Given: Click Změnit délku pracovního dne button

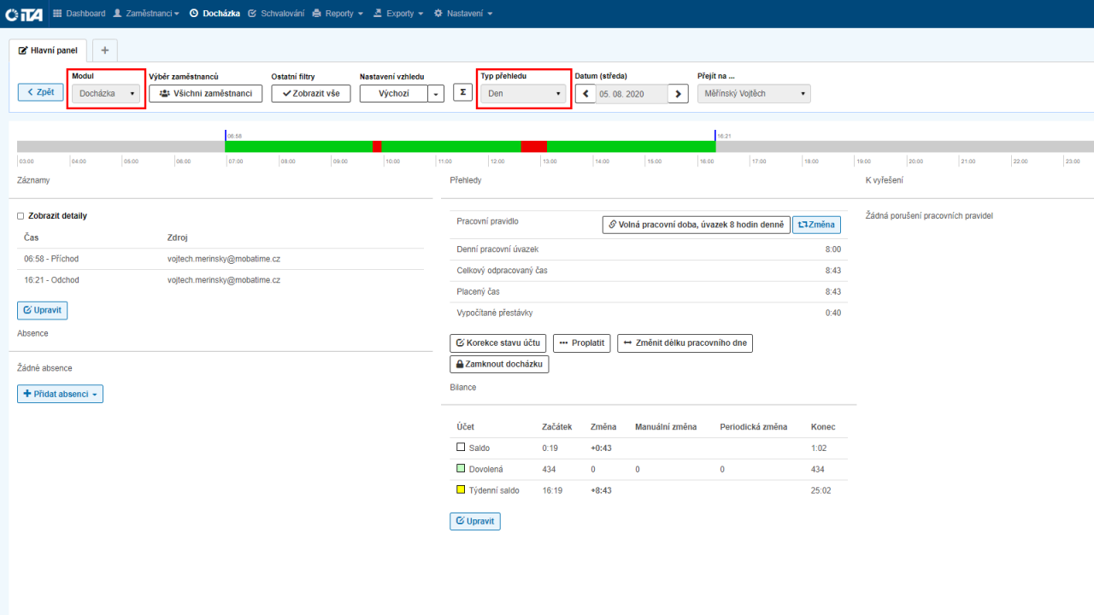Looking at the screenshot, I should pyautogui.click(x=685, y=343).
